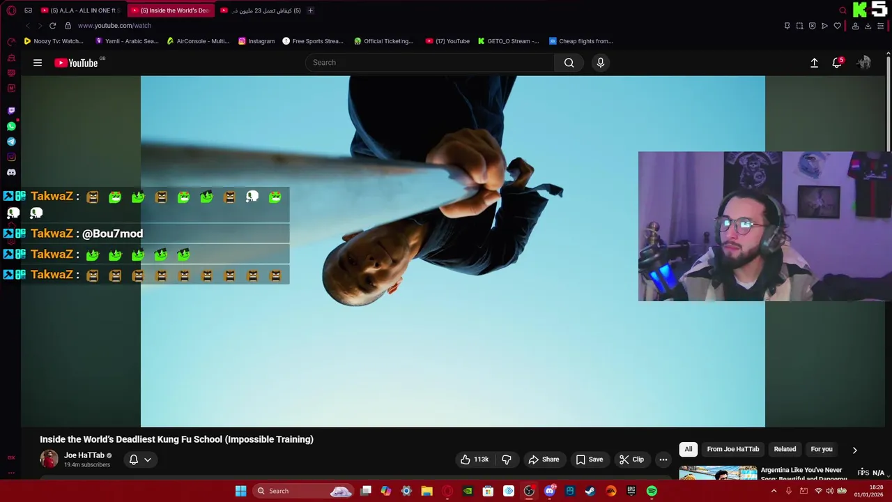Viewport: 892px width, 502px height.
Task: Open the Joe HaTTab channel avatar
Action: [x=49, y=459]
